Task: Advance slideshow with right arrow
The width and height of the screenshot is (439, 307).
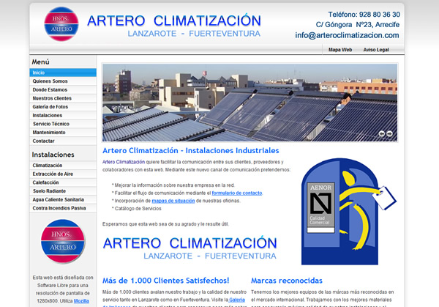Action: (x=389, y=134)
